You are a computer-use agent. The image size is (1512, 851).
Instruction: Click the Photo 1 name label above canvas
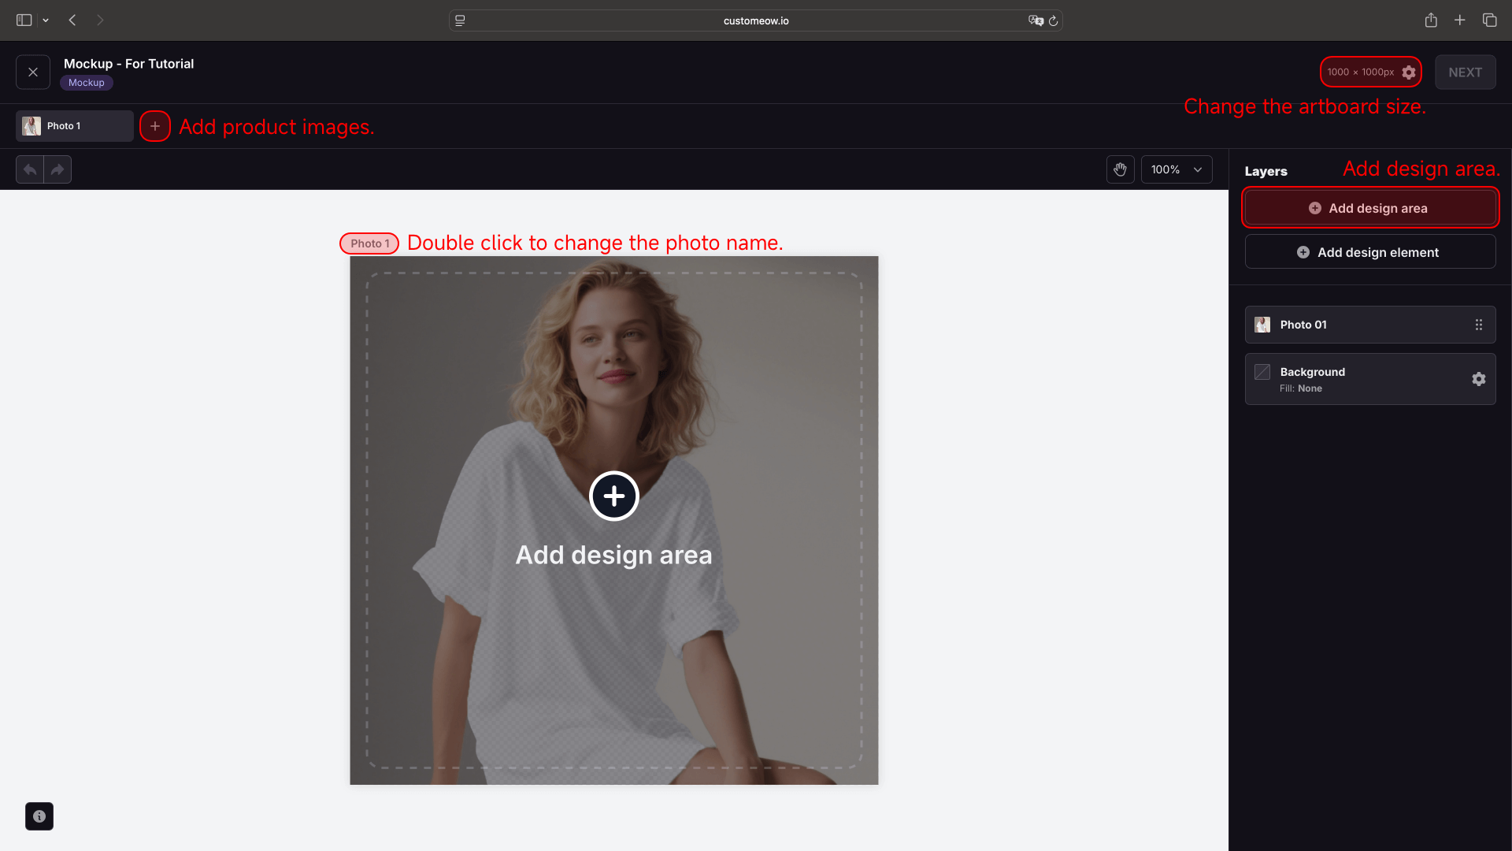tap(369, 243)
